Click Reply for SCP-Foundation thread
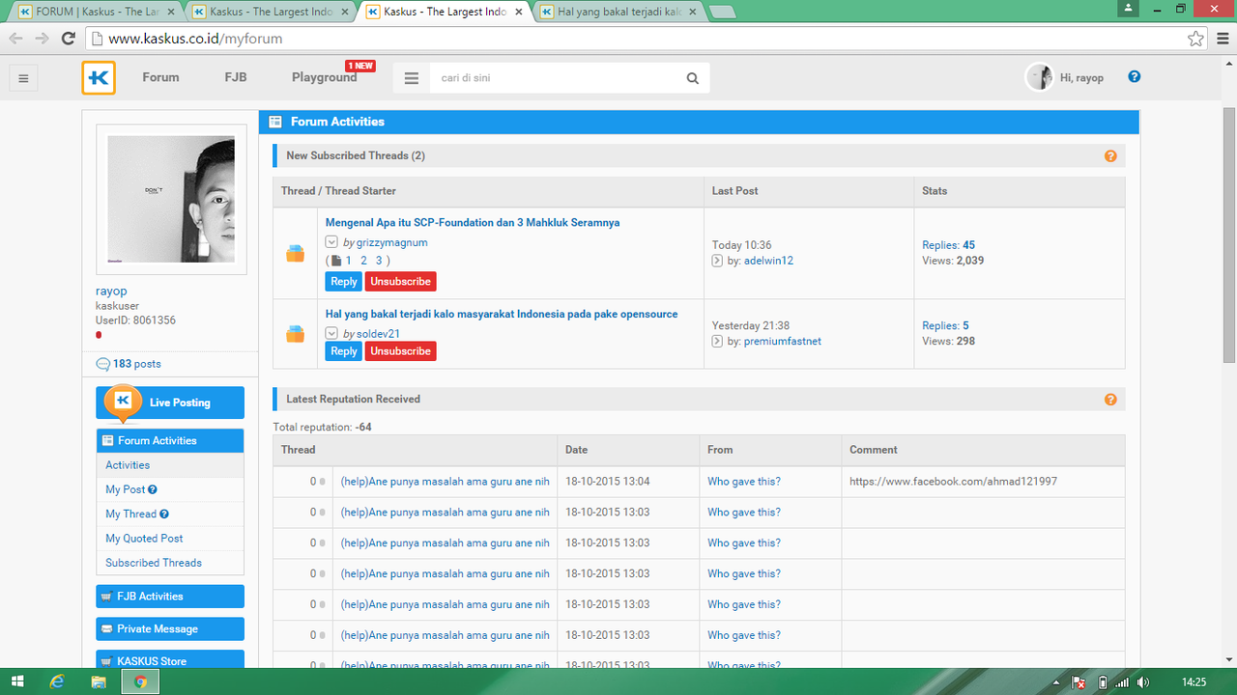 344,282
